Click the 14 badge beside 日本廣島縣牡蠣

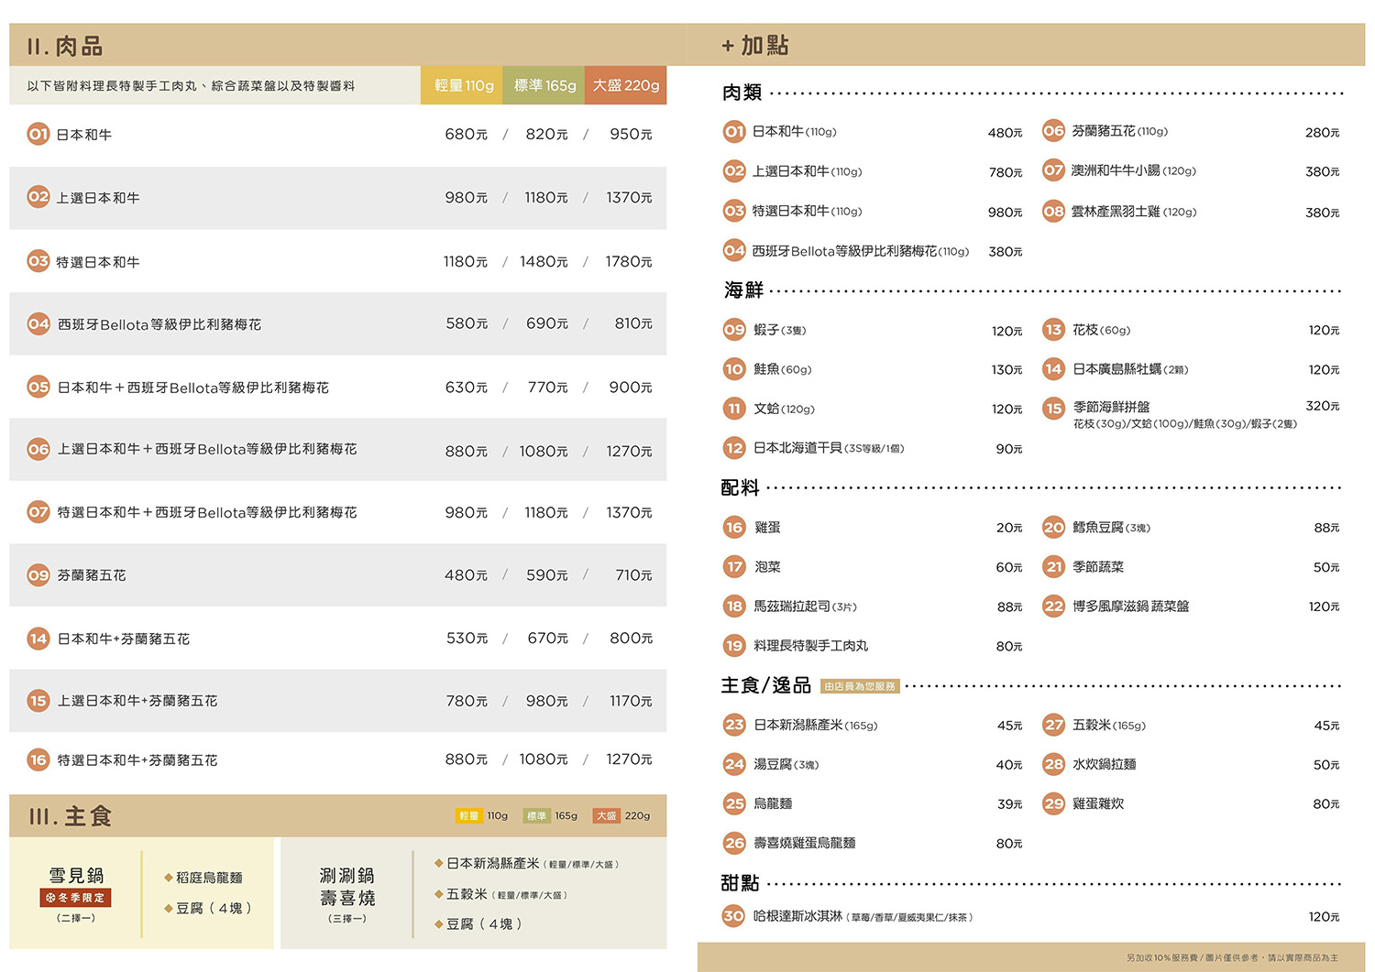[1054, 369]
